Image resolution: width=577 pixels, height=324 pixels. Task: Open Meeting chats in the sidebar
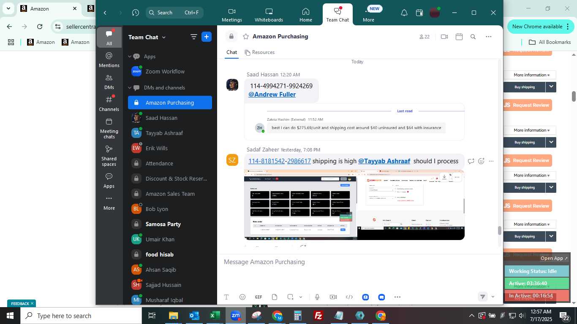click(109, 128)
